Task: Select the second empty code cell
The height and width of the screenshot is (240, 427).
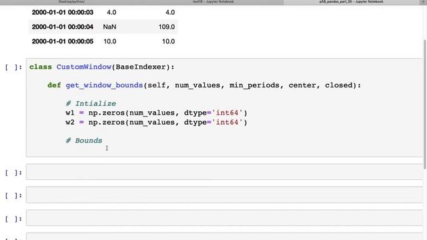Action: point(224,195)
